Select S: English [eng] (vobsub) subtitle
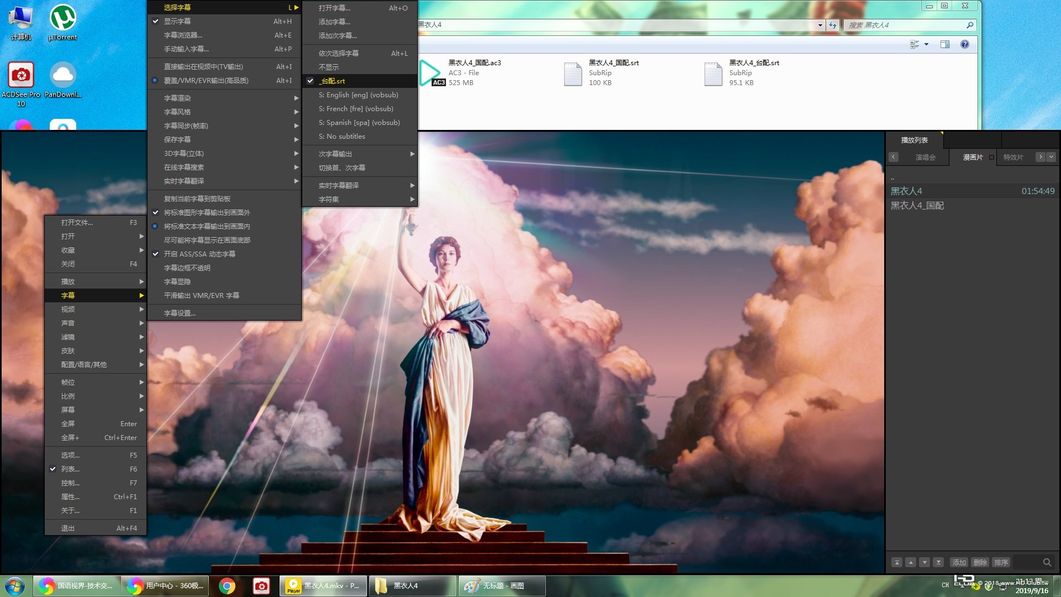The height and width of the screenshot is (597, 1061). click(358, 95)
